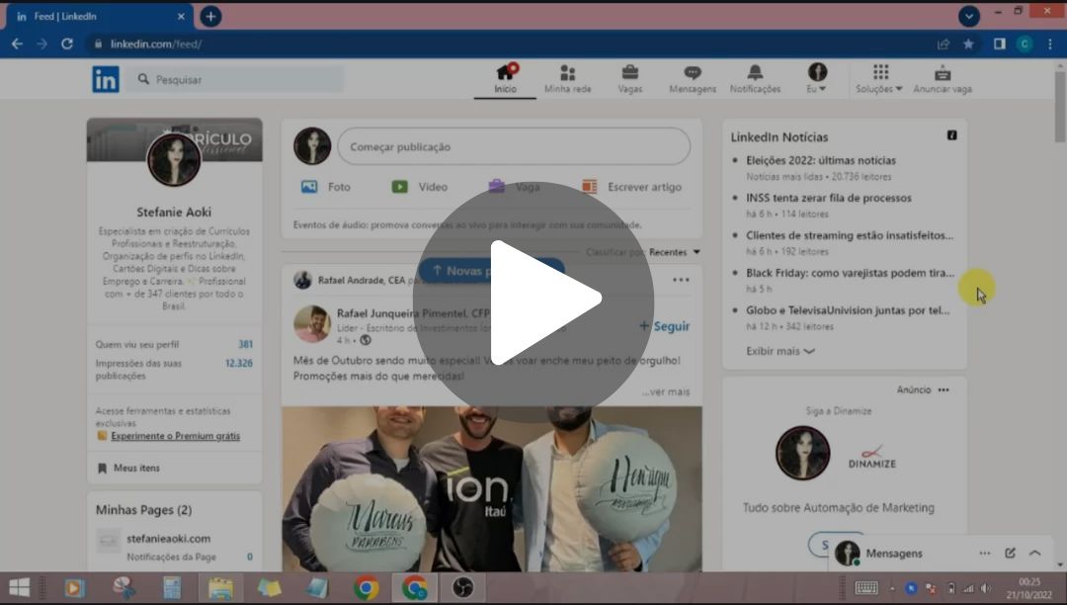Launch OBS Studio from the taskbar
The height and width of the screenshot is (605, 1067).
[462, 587]
